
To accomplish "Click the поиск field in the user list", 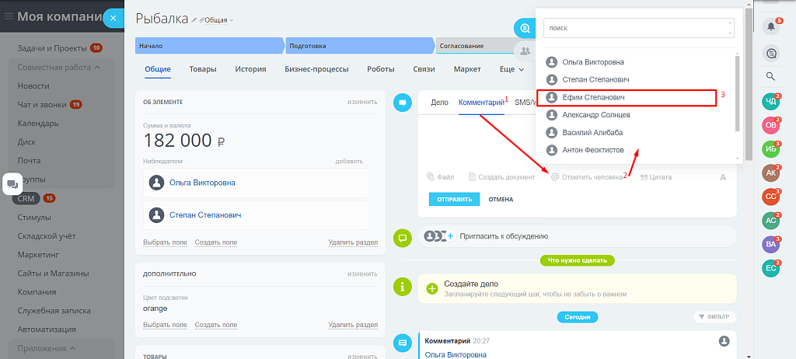I will click(x=639, y=28).
